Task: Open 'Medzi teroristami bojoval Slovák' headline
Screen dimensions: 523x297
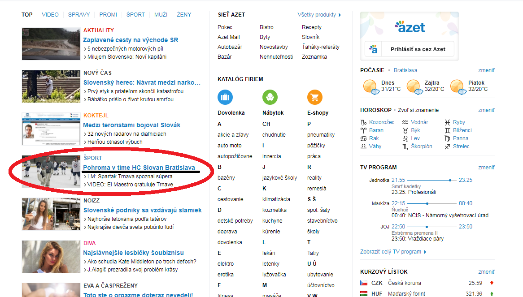Action: point(132,125)
